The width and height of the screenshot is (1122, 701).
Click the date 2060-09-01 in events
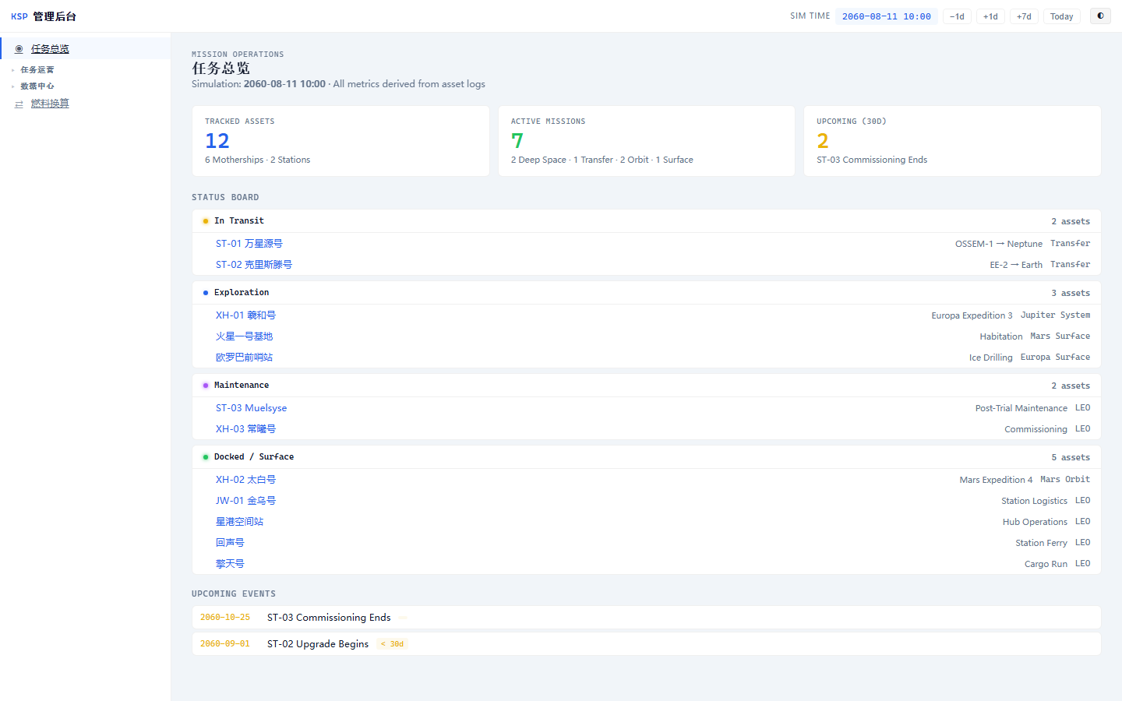tap(225, 644)
